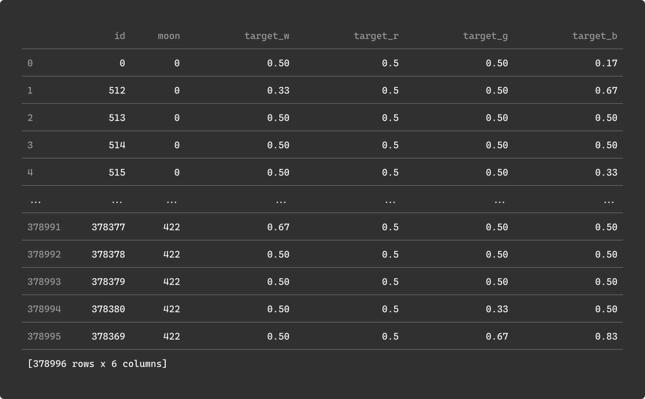Select the target_w column header
This screenshot has width=645, height=399.
267,36
